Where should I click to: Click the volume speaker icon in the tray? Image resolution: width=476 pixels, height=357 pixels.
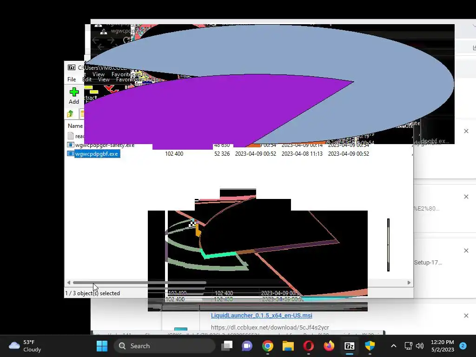tap(420, 346)
